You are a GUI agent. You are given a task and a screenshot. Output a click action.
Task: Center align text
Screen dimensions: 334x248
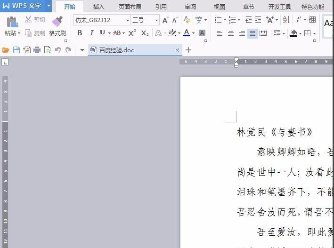point(231,33)
